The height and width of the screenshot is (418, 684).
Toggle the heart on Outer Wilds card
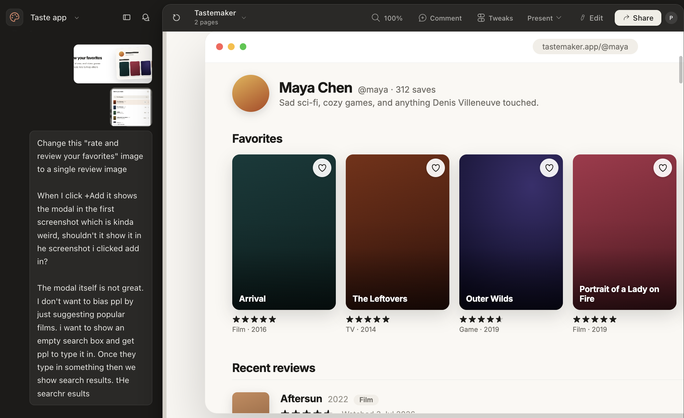coord(549,168)
